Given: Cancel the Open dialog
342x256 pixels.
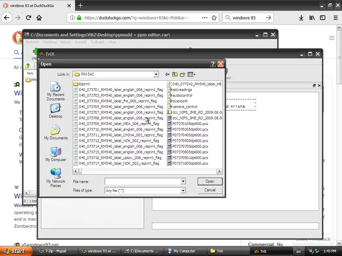Looking at the screenshot, I should click(x=210, y=190).
